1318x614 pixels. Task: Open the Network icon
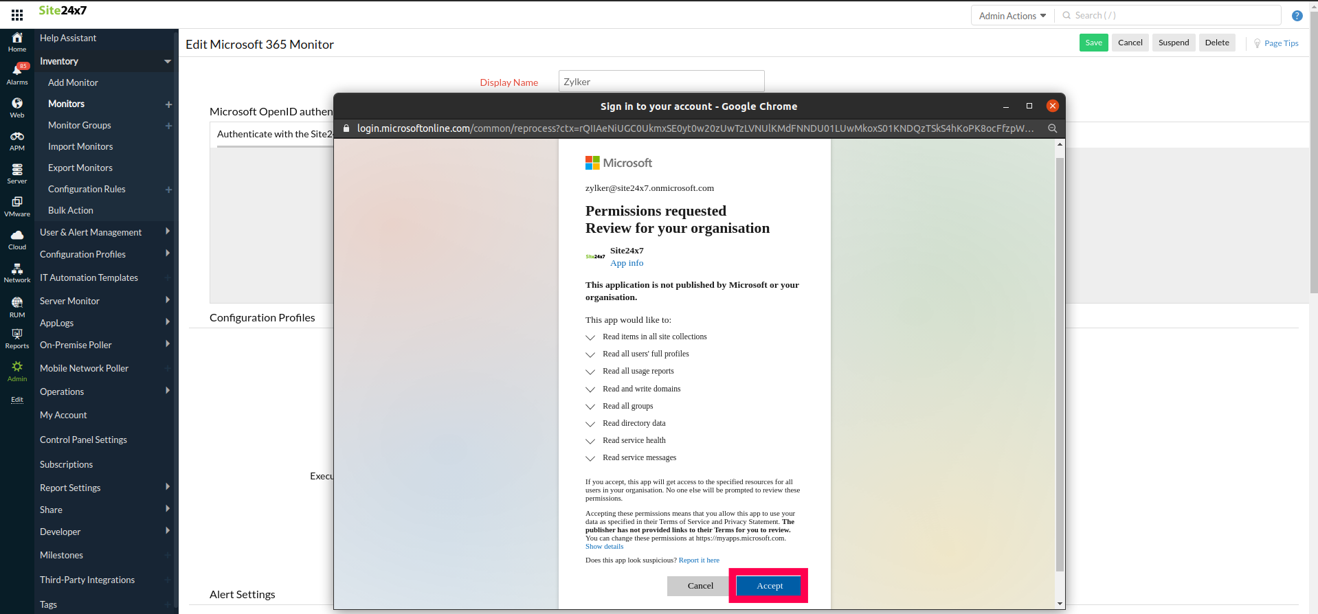coord(17,273)
